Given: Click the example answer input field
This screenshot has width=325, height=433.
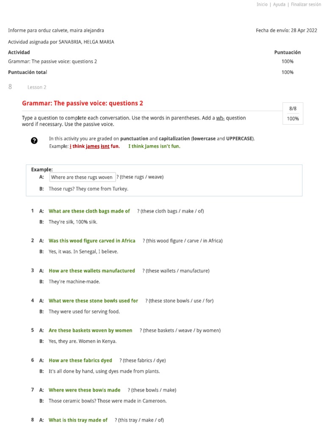Looking at the screenshot, I should click(x=83, y=177).
